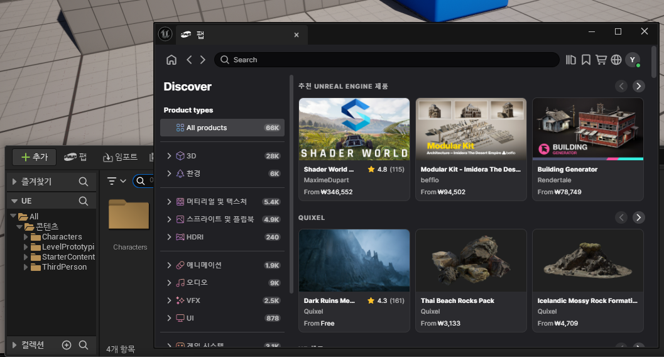Expand the 즐겨찾기 section

click(x=14, y=182)
